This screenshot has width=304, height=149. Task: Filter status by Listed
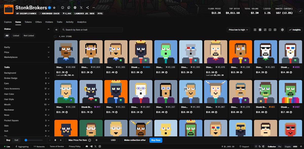(x=16, y=35)
